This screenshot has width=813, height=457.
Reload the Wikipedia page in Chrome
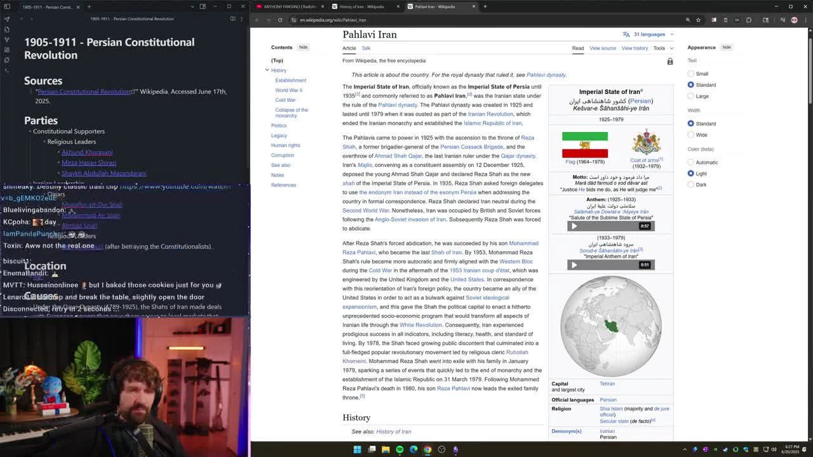(x=279, y=20)
